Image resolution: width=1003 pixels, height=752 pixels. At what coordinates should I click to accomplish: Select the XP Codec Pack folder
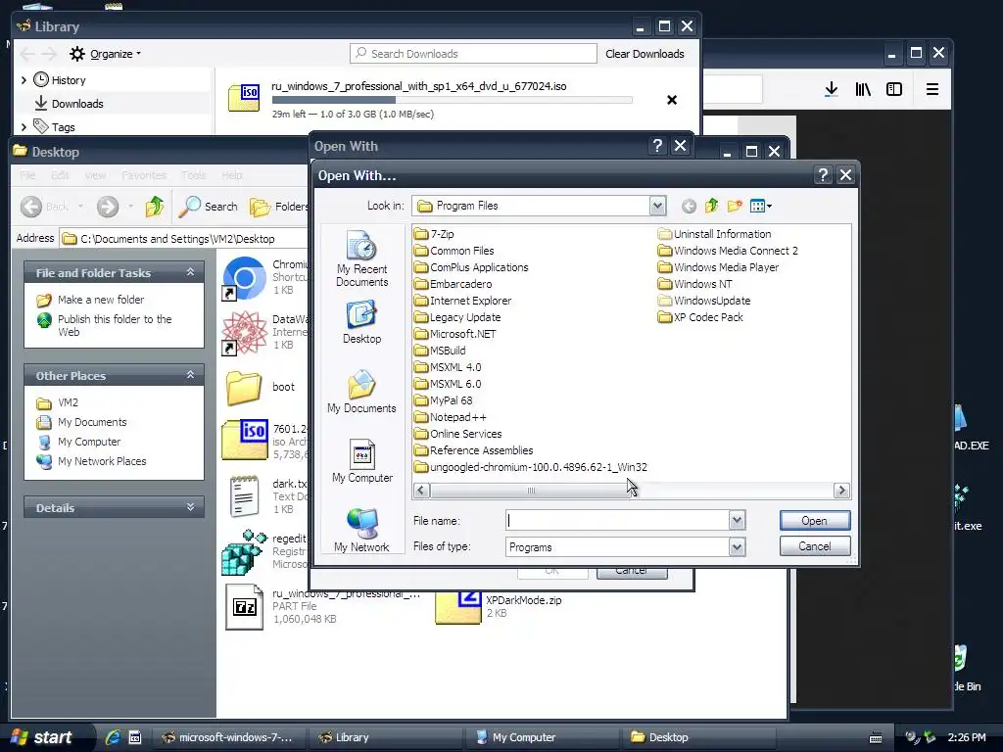click(x=701, y=317)
